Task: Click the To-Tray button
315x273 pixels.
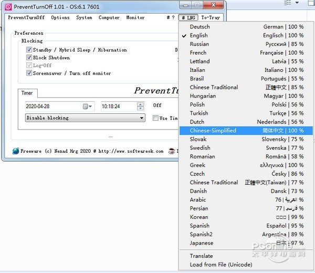Action: (211, 18)
